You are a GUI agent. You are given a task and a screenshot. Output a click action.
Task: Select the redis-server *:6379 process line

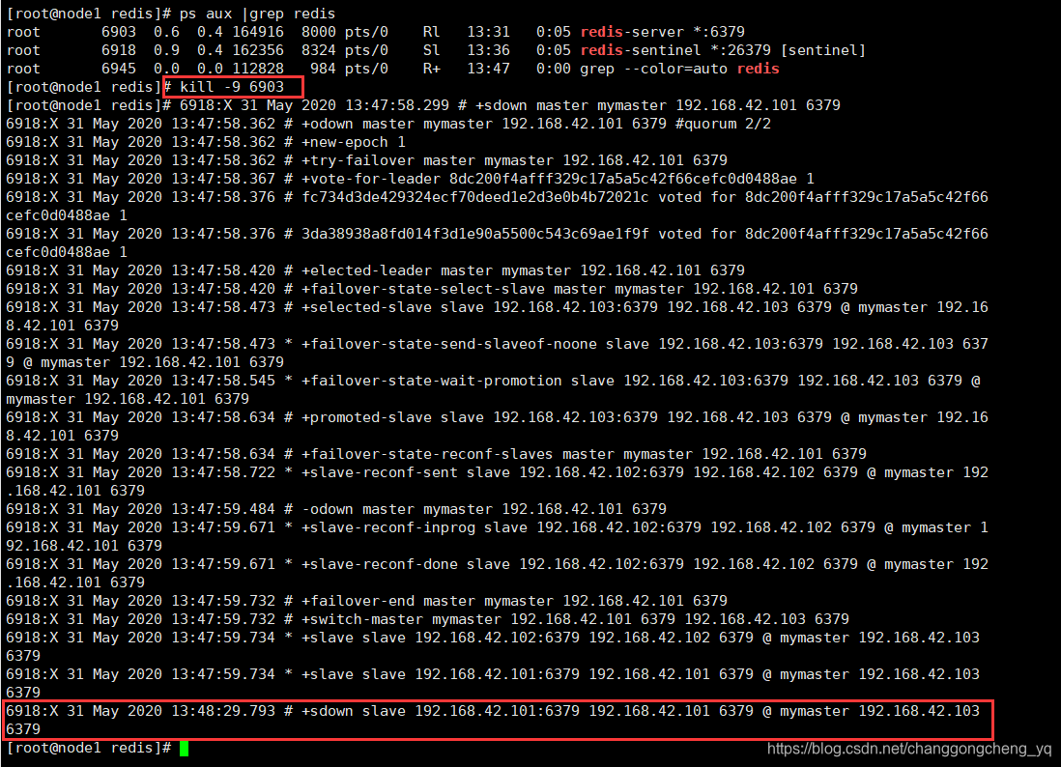376,32
